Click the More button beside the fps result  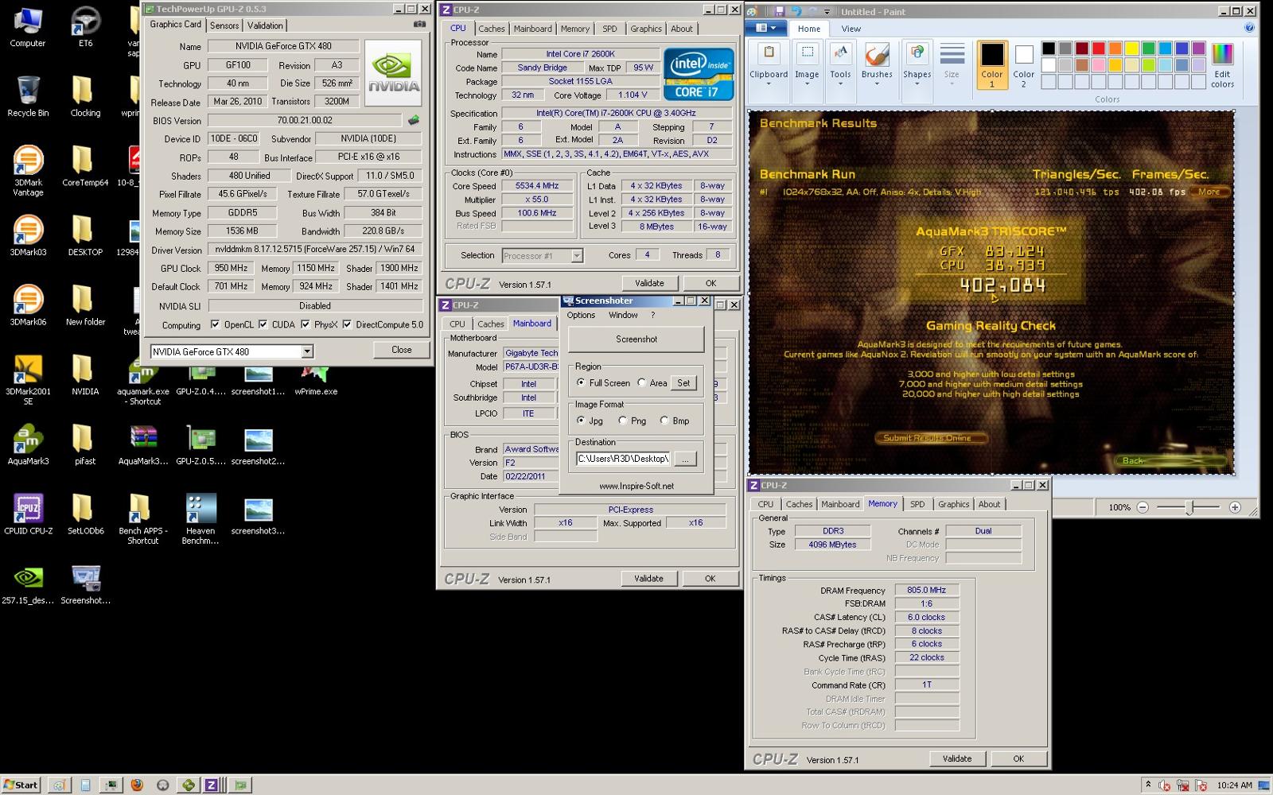[1209, 192]
